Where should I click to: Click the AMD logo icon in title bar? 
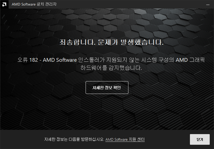4,4
